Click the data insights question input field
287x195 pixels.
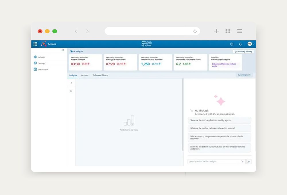214,162
